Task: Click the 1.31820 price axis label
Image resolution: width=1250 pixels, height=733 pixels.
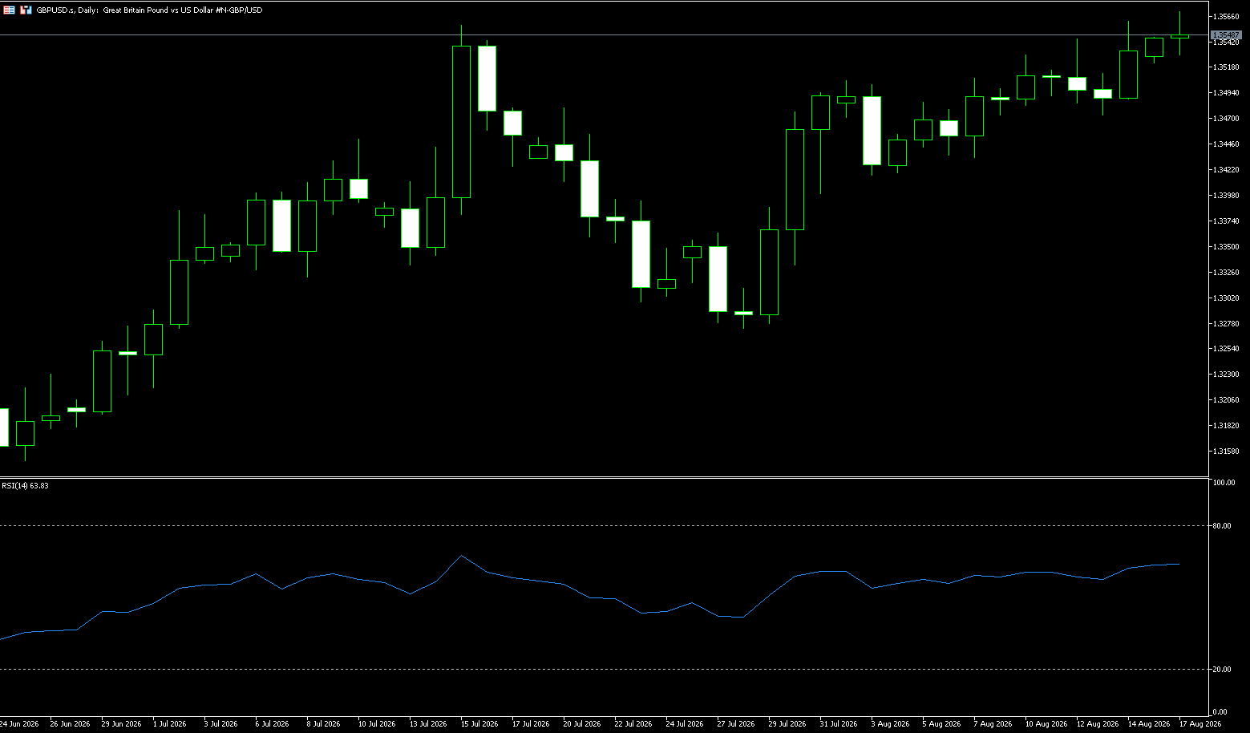Action: coord(1227,426)
